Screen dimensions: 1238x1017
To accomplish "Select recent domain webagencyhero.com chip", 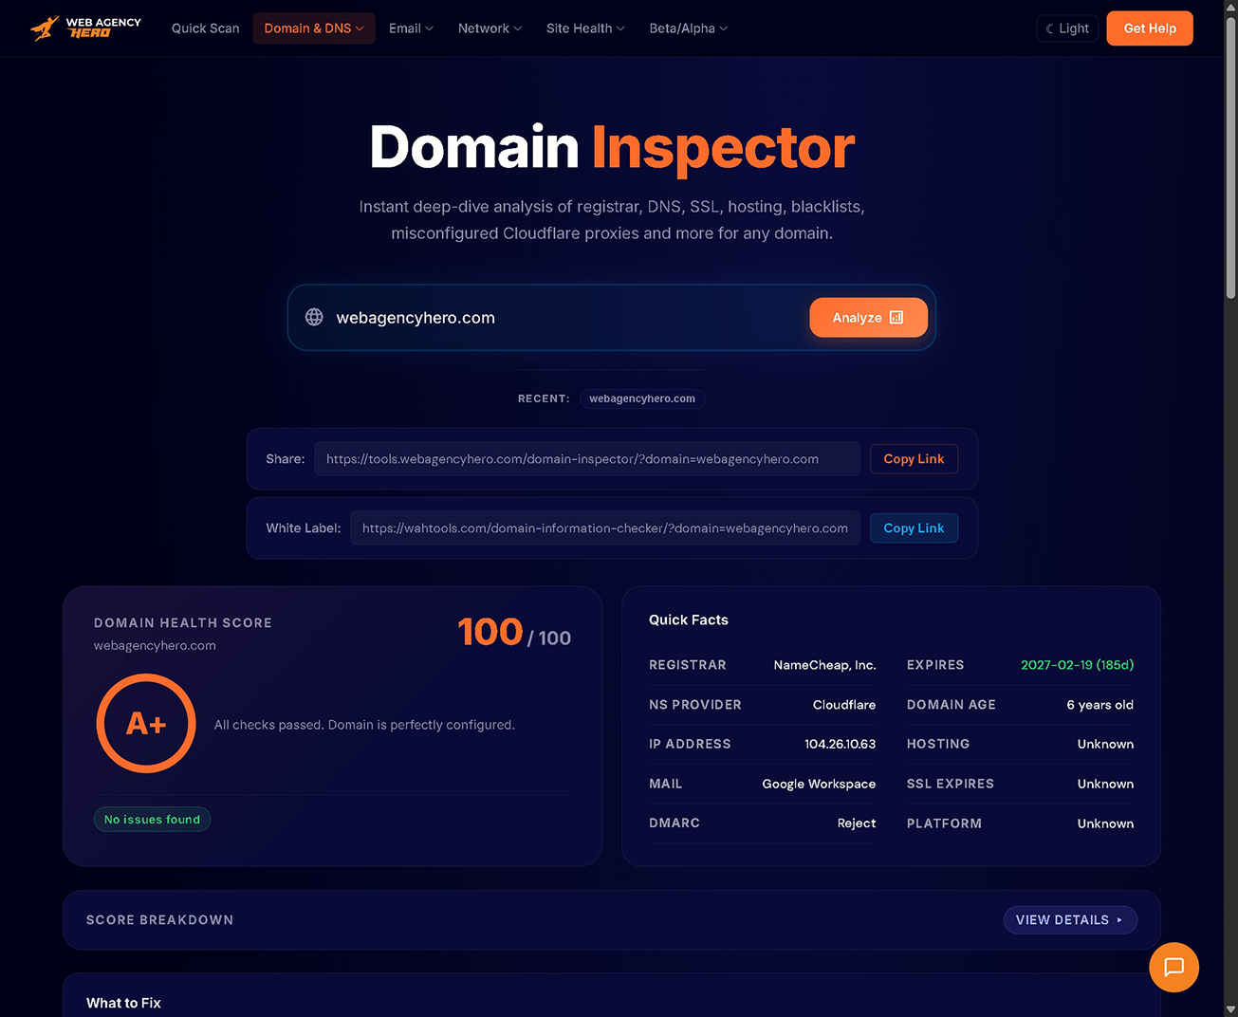I will tap(642, 398).
